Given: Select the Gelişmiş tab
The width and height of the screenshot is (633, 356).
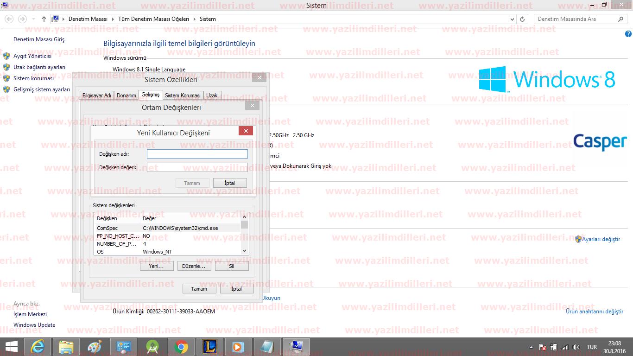Looking at the screenshot, I should [151, 95].
